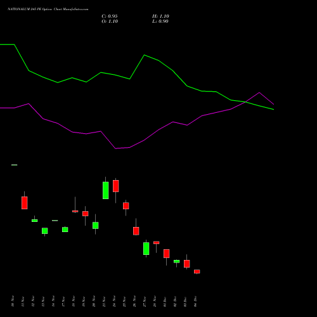Click the green candle above 20 Nov
The height and width of the screenshot is (317, 317).
pos(96,225)
